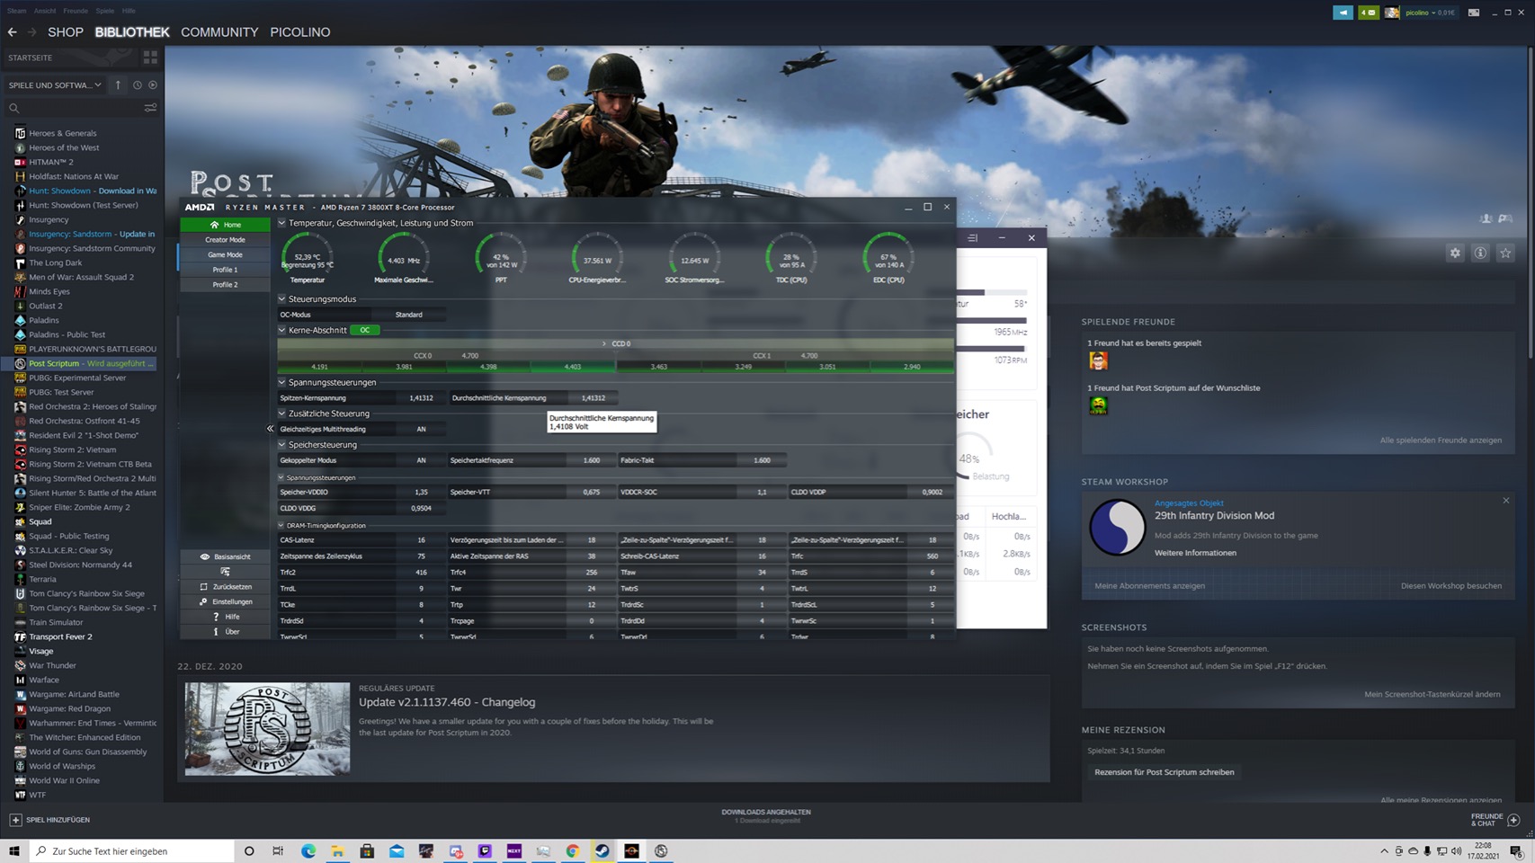Open the Windows Start menu
This screenshot has width=1535, height=863.
tap(13, 851)
